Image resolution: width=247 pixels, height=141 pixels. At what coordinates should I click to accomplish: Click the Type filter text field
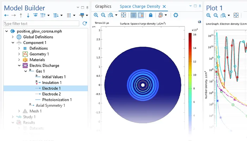[41, 23]
